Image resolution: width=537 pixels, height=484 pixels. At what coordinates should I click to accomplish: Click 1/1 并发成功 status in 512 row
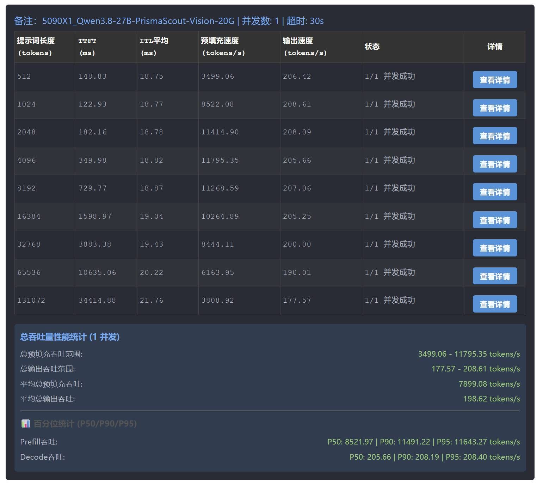pyautogui.click(x=390, y=76)
